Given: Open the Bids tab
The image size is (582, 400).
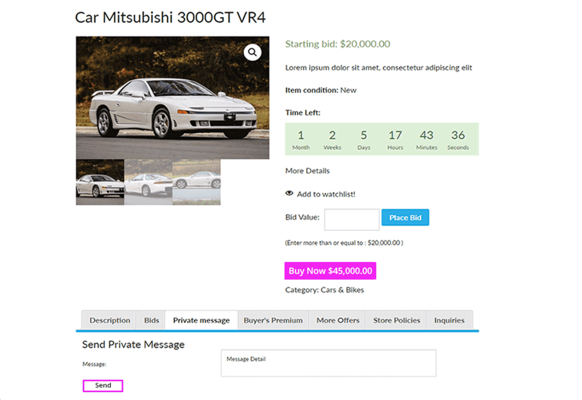Looking at the screenshot, I should [151, 320].
